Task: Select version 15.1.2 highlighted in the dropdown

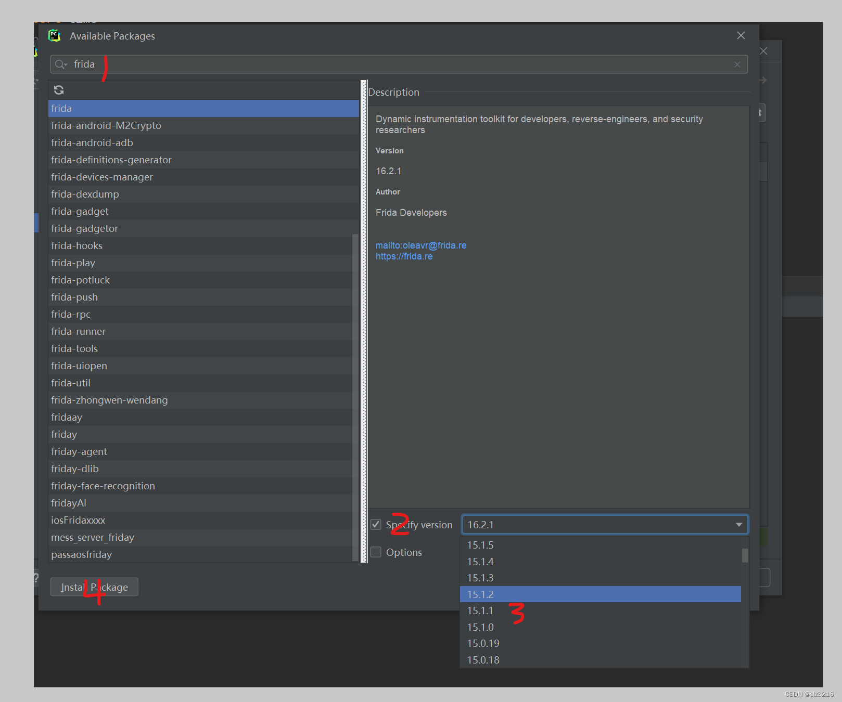Action: [x=480, y=594]
